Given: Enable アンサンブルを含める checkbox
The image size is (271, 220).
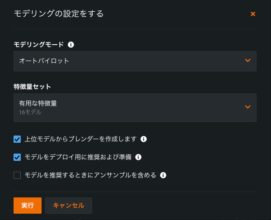Looking at the screenshot, I should pos(17,175).
